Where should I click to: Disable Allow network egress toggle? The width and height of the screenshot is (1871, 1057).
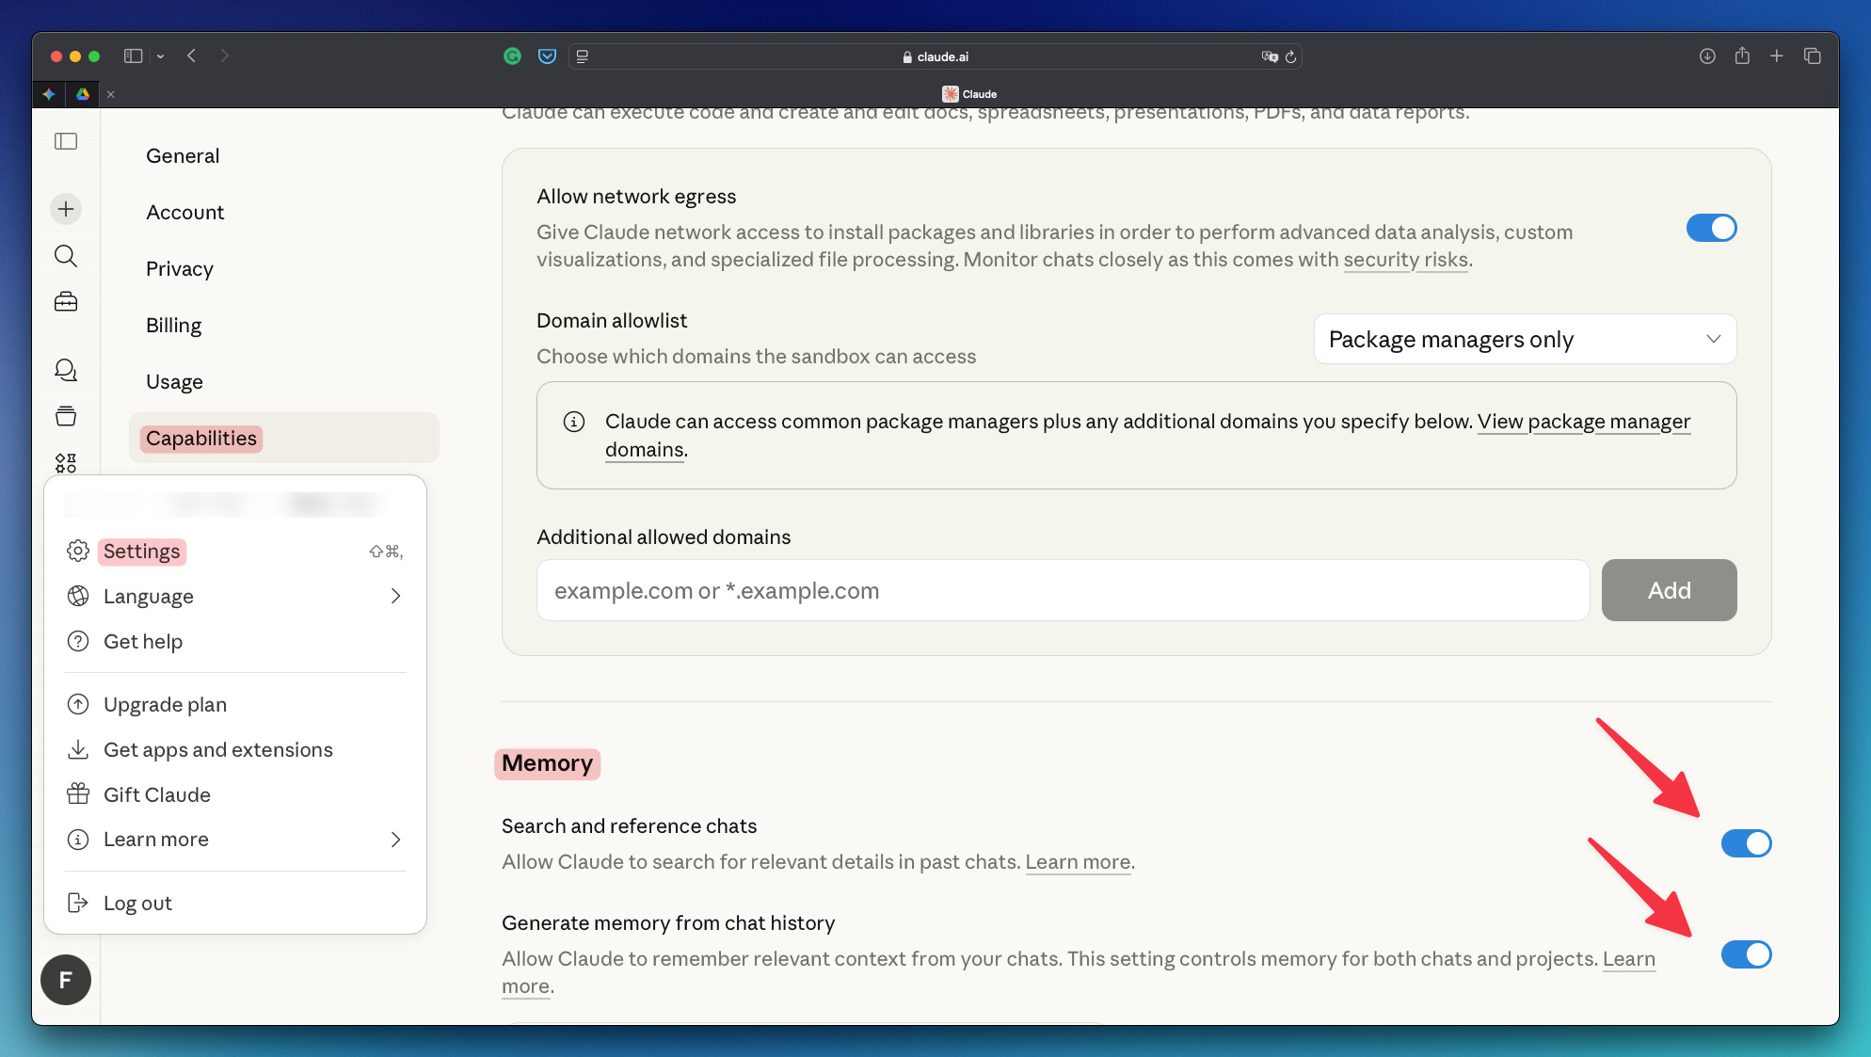pos(1711,228)
